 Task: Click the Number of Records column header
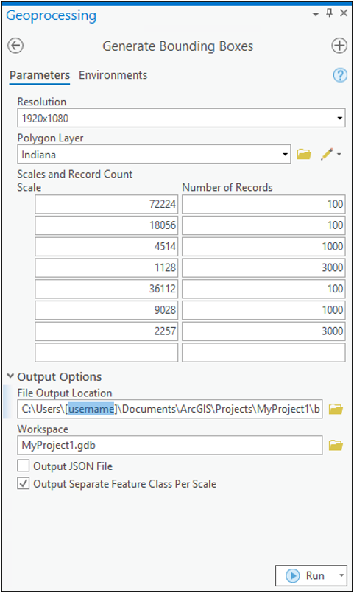coord(227,187)
